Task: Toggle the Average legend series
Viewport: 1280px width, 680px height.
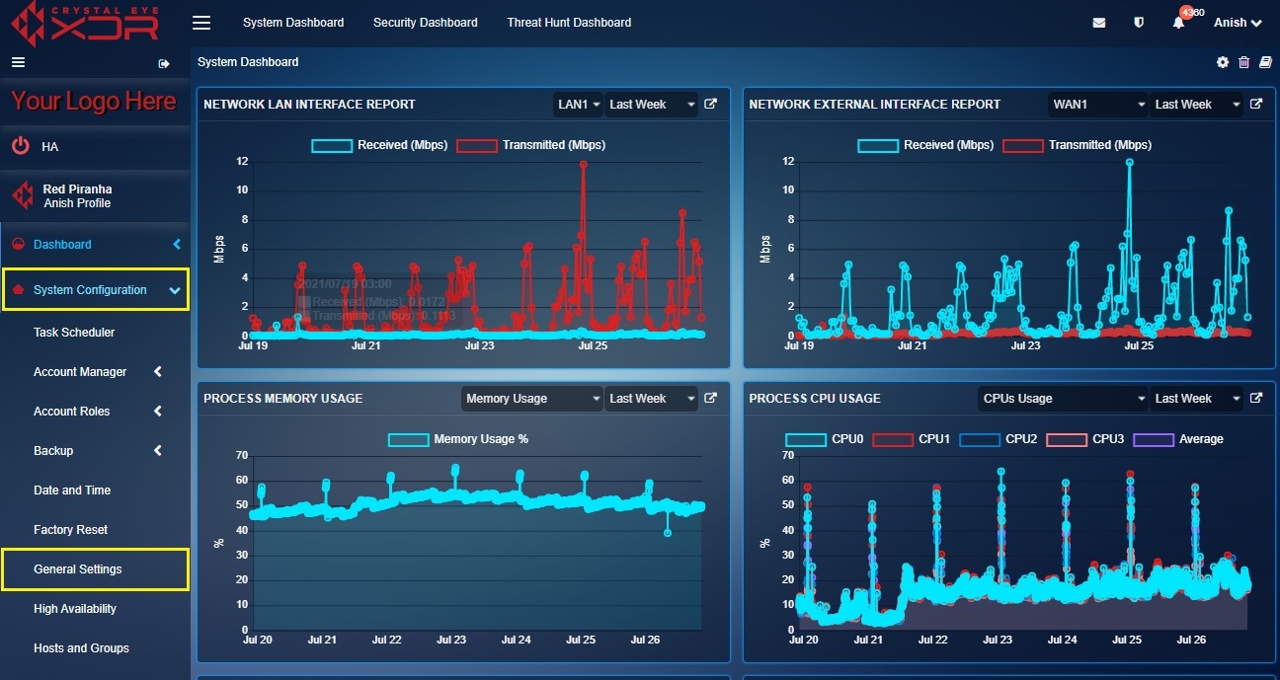Action: [1177, 439]
